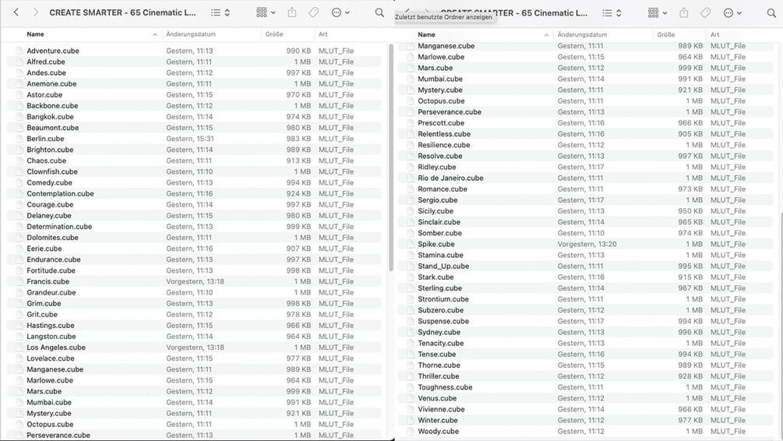Switch list view in the left Finder window
This screenshot has height=441, width=783.
(220, 12)
